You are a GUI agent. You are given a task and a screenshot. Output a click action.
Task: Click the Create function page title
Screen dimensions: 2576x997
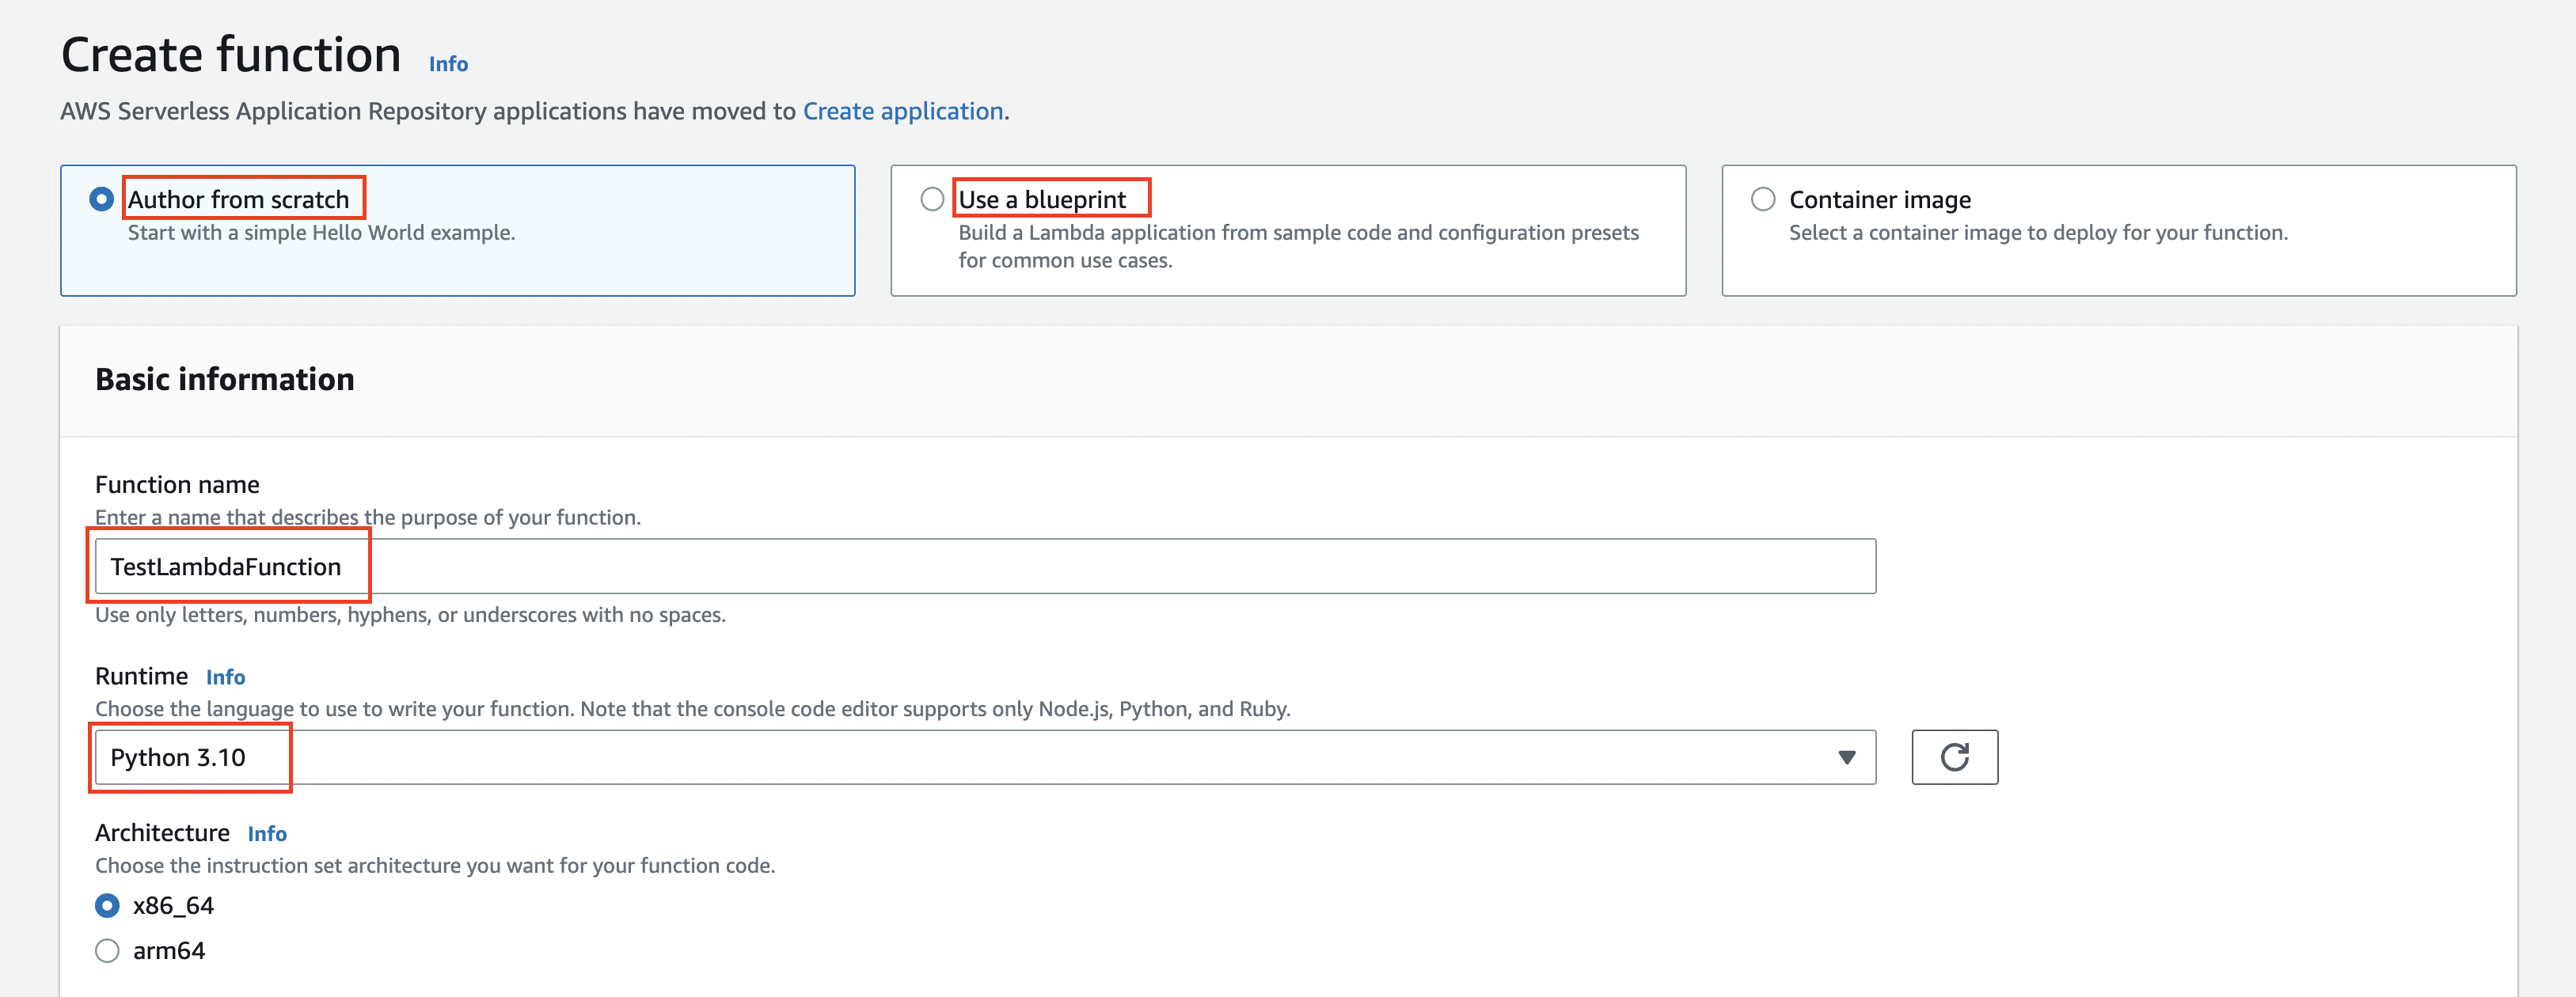coord(231,54)
